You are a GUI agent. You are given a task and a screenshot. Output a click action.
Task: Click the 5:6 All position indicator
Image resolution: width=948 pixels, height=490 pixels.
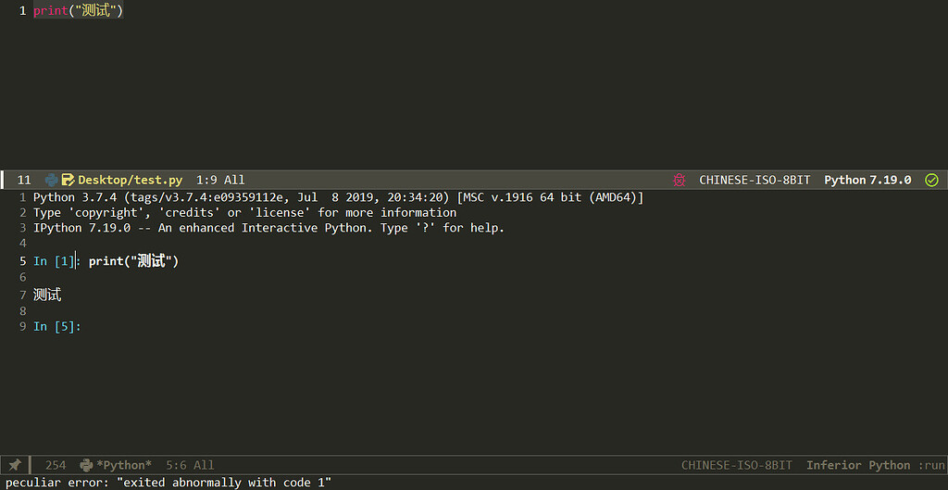190,465
